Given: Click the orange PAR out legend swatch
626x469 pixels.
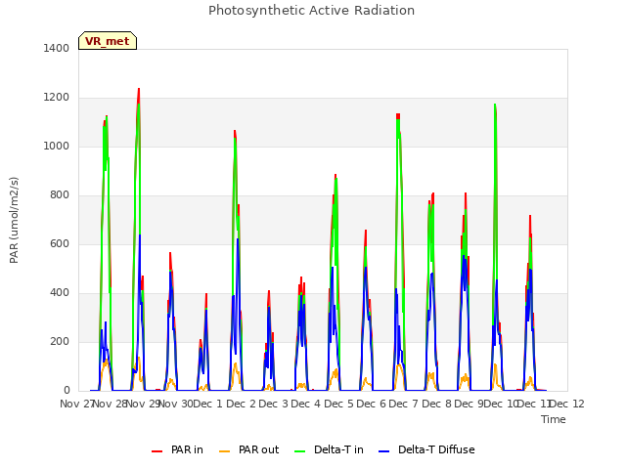Looking at the screenshot, I should pyautogui.click(x=225, y=451).
